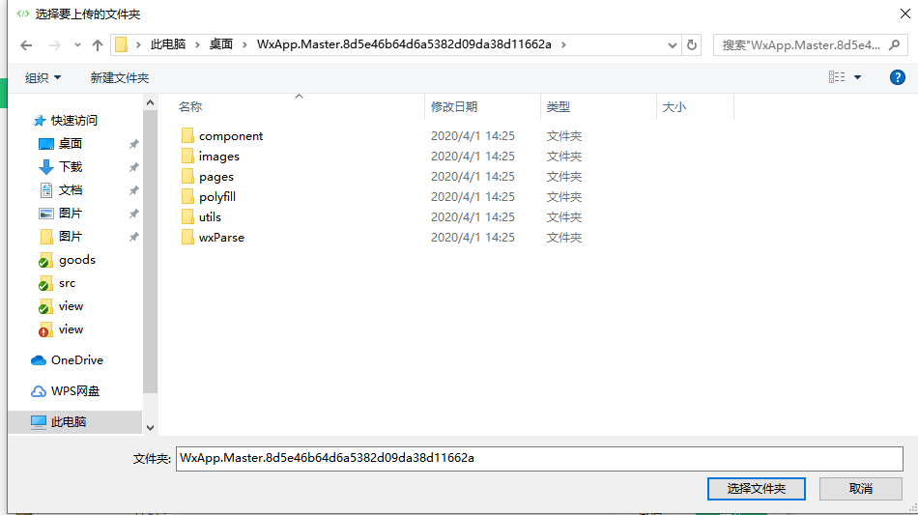Select the polyfill folder
Image resolution: width=918 pixels, height=515 pixels.
coord(217,197)
